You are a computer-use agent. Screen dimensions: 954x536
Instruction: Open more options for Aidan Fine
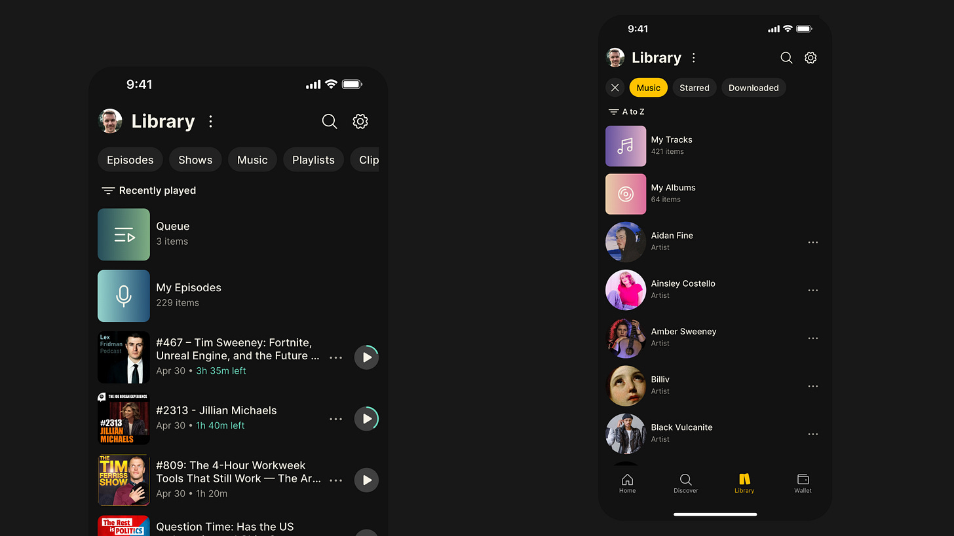pyautogui.click(x=813, y=242)
